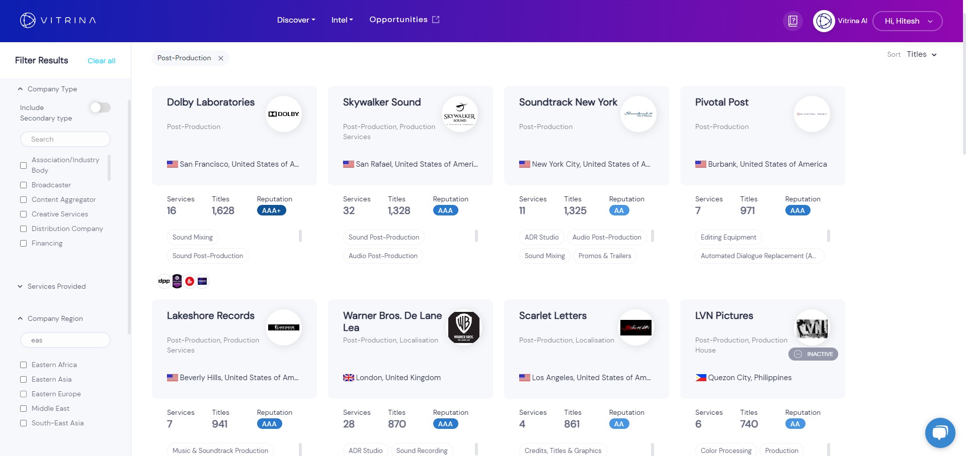The width and height of the screenshot is (966, 456).
Task: Click the ADR Studio tag on Soundtrack card
Action: (542, 237)
